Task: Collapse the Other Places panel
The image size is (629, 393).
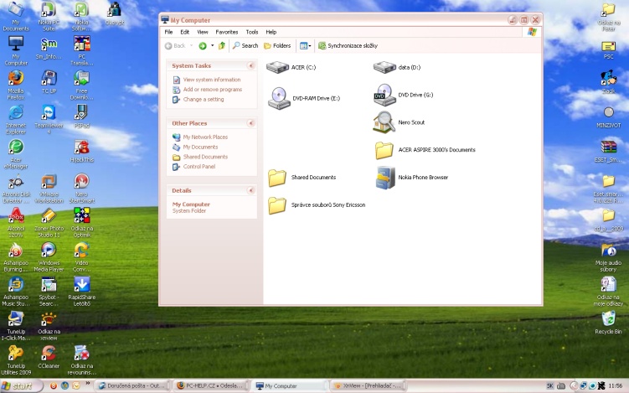Action: pyautogui.click(x=250, y=123)
